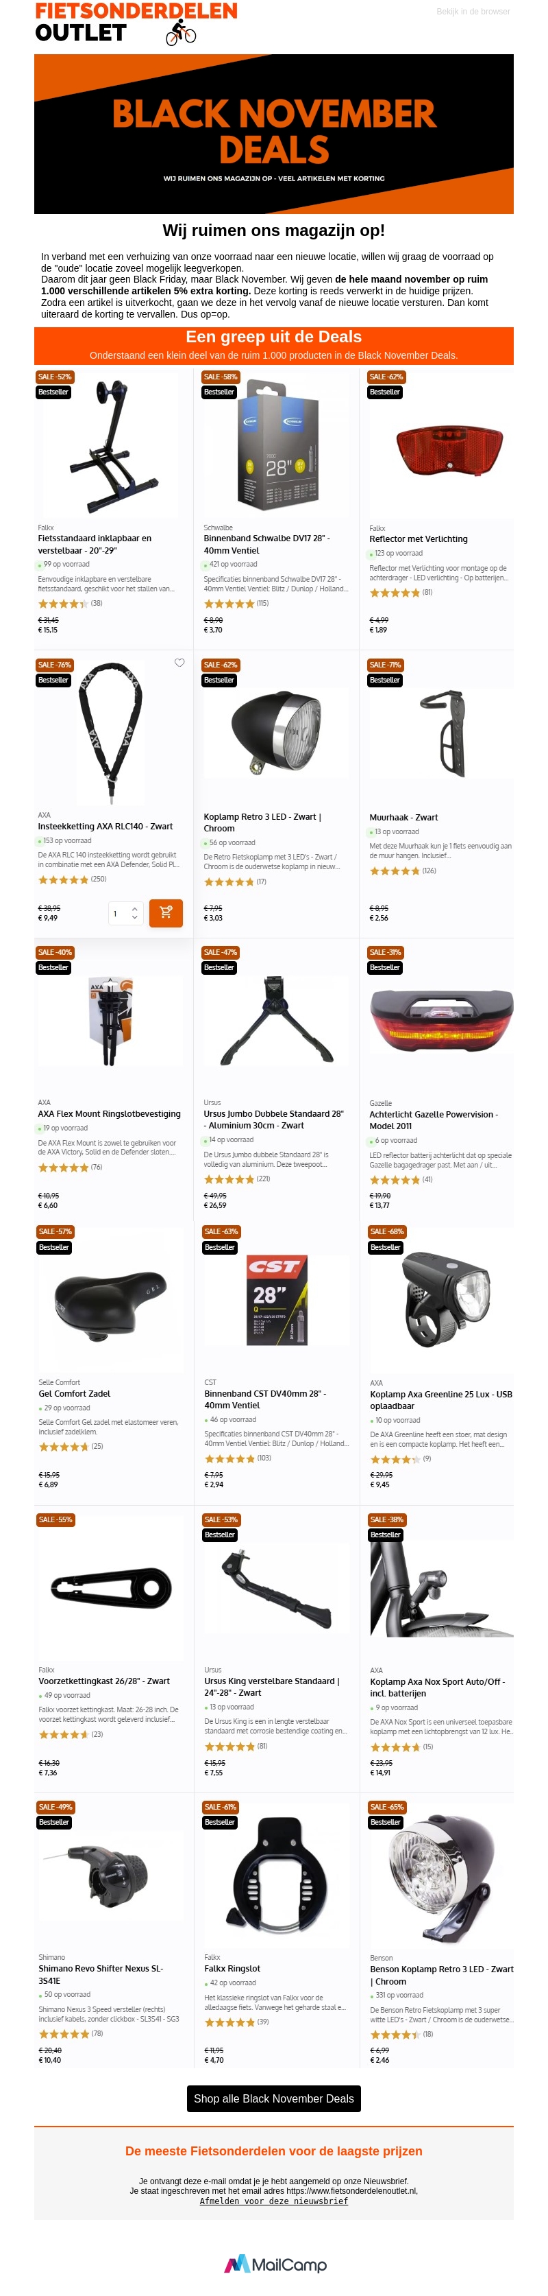Click the Falkx Ringslot product title
The height and width of the screenshot is (2296, 548).
point(232,1968)
